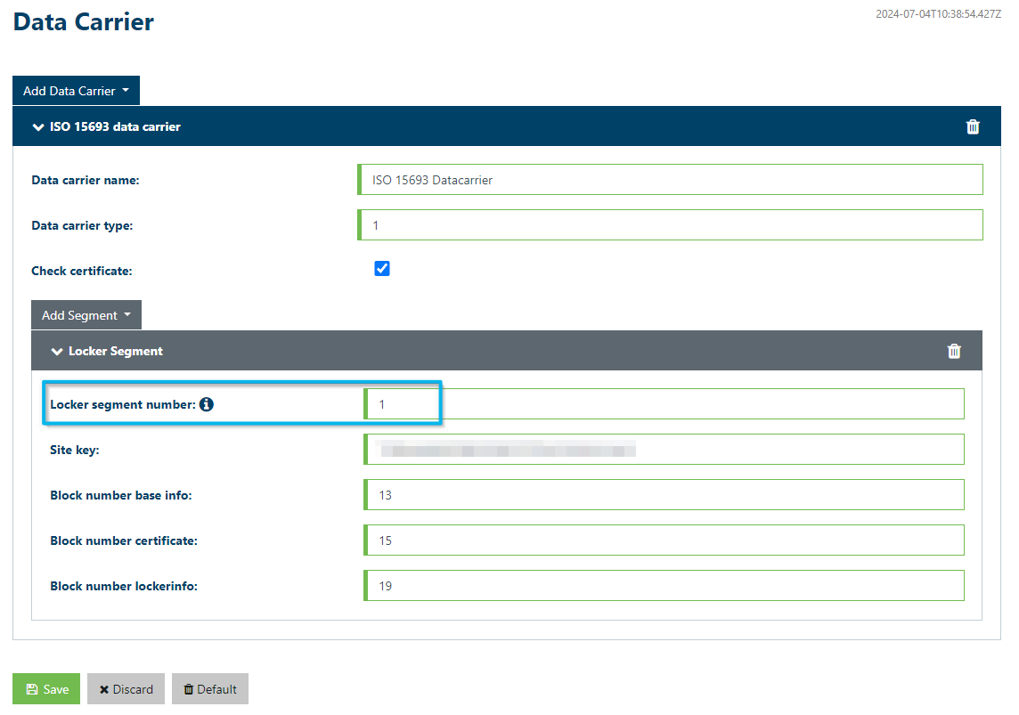Screen dimensions: 1019x715
Task: Open the Add Segment dropdown
Action: (x=86, y=315)
